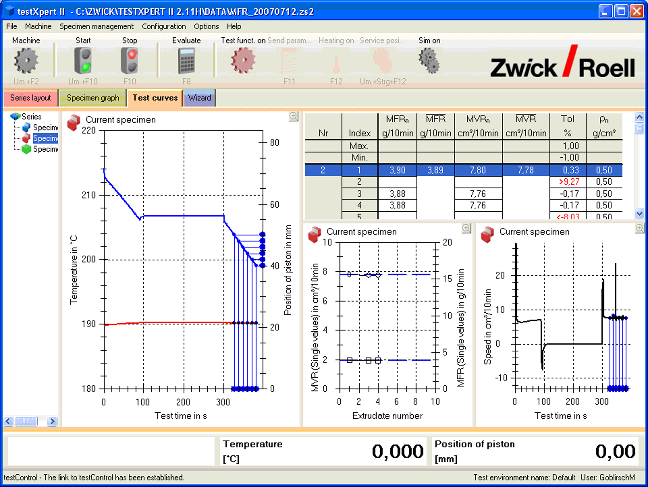
Task: Click the Position of piston readout 0,00
Action: 615,451
